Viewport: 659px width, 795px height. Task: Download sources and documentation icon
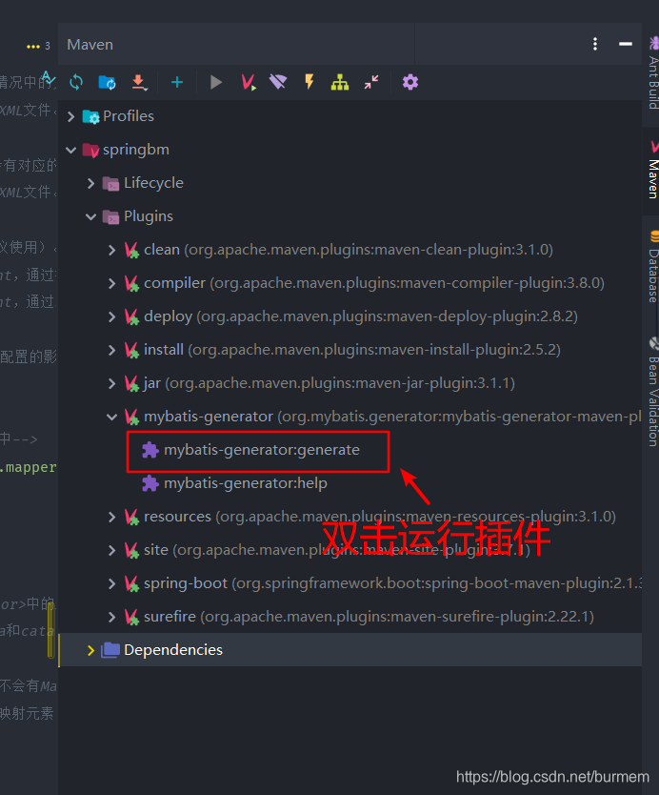138,82
